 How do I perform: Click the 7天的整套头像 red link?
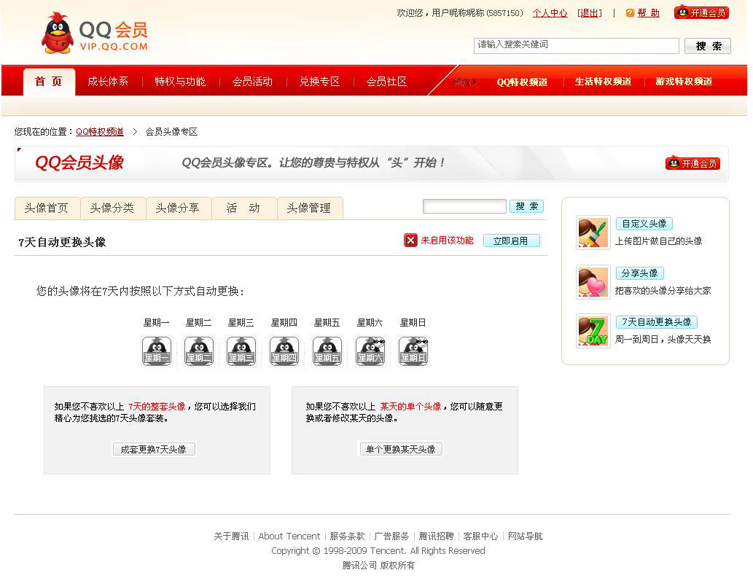tap(157, 407)
